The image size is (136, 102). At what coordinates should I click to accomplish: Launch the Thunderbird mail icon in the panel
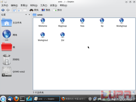10,99
